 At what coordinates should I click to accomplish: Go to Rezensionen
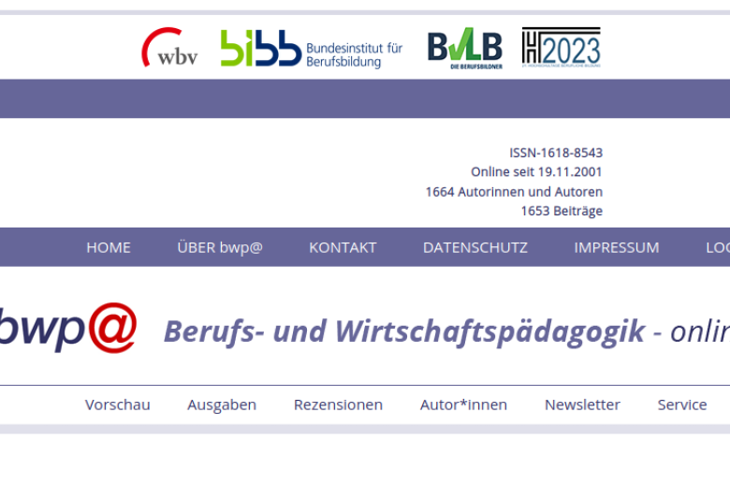(338, 405)
